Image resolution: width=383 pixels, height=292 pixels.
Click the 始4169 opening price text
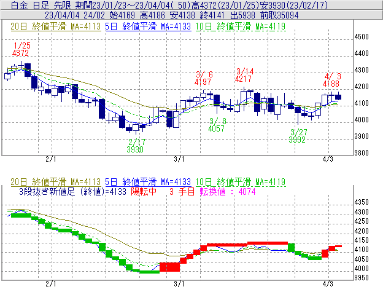point(122,15)
